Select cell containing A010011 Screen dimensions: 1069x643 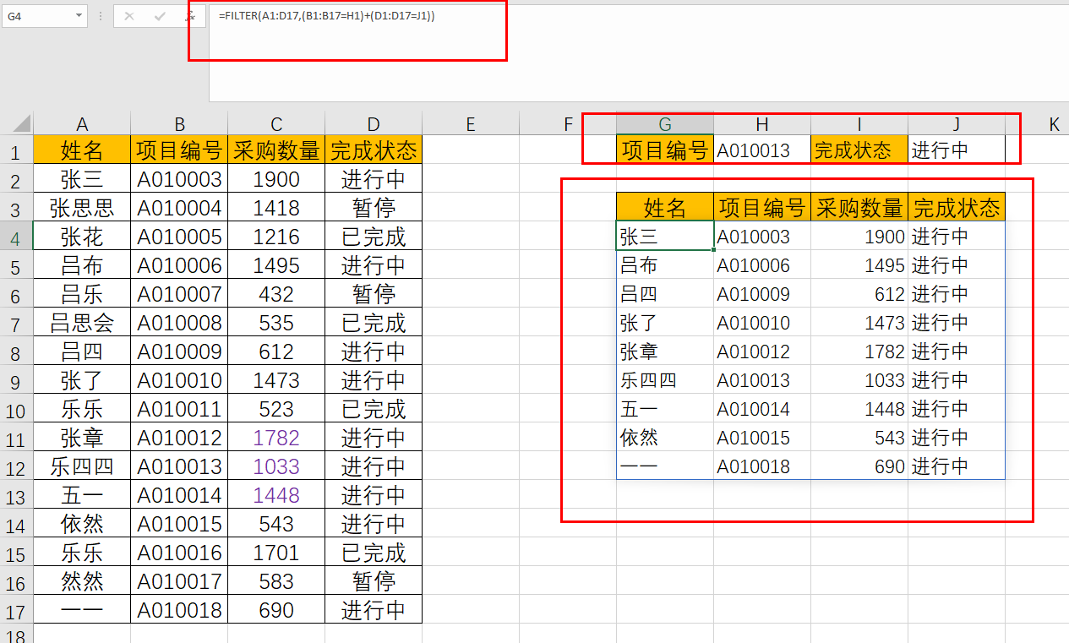tap(179, 409)
